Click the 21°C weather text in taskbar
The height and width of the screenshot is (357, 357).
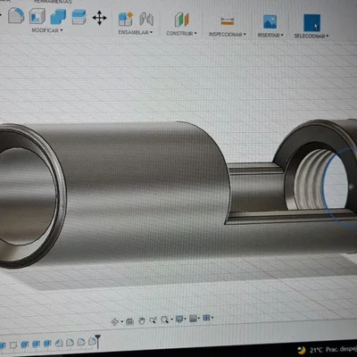pos(316,350)
